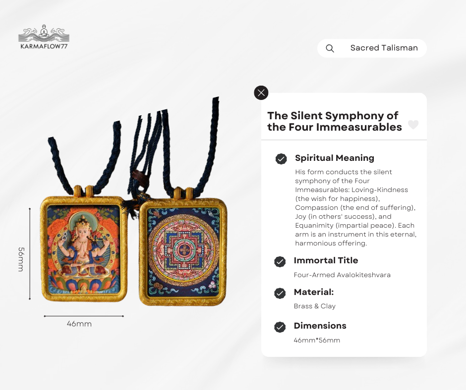This screenshot has width=466, height=390.
Task: Click the Brass & Clay material text
Action: [x=314, y=306]
